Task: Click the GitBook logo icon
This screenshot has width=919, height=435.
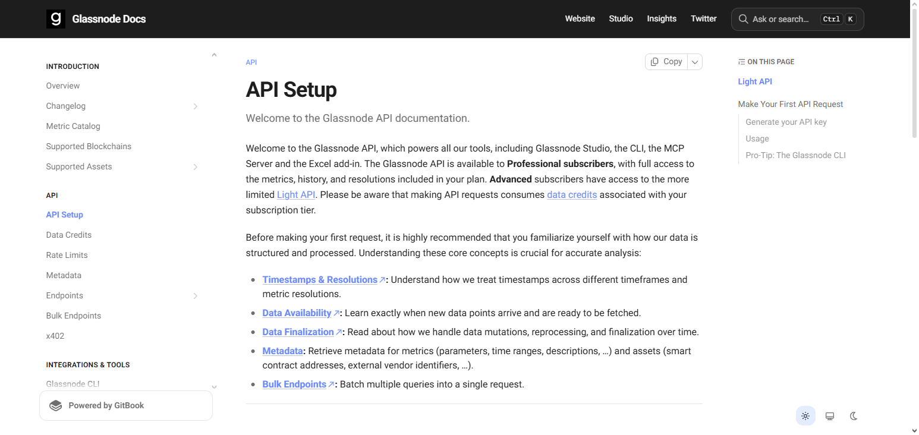Action: tap(56, 405)
